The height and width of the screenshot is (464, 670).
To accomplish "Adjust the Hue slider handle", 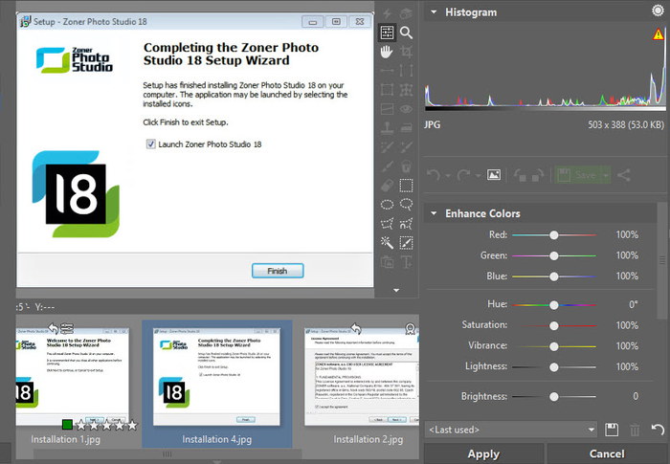I will [x=554, y=305].
